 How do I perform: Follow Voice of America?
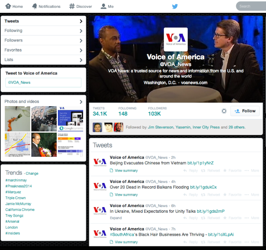(245, 111)
